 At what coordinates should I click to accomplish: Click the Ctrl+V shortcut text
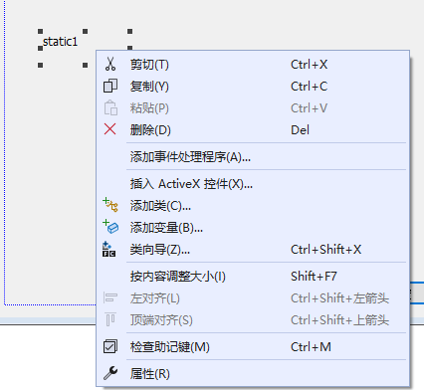pyautogui.click(x=309, y=108)
